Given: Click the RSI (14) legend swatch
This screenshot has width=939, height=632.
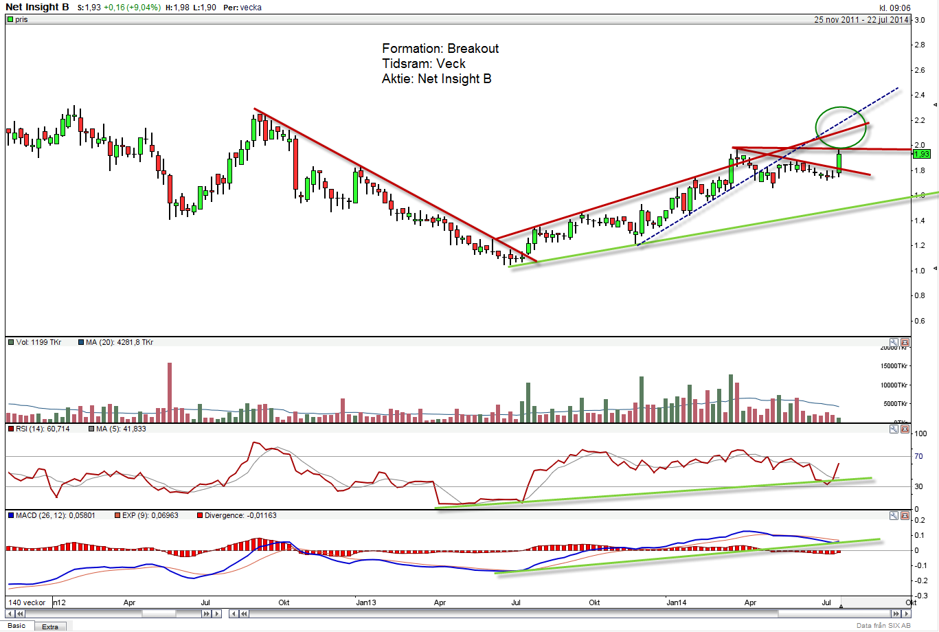Looking at the screenshot, I should coord(10,429).
